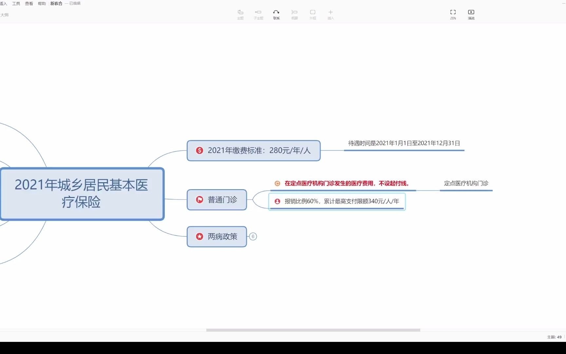Select the 普通门诊 topic

click(217, 200)
